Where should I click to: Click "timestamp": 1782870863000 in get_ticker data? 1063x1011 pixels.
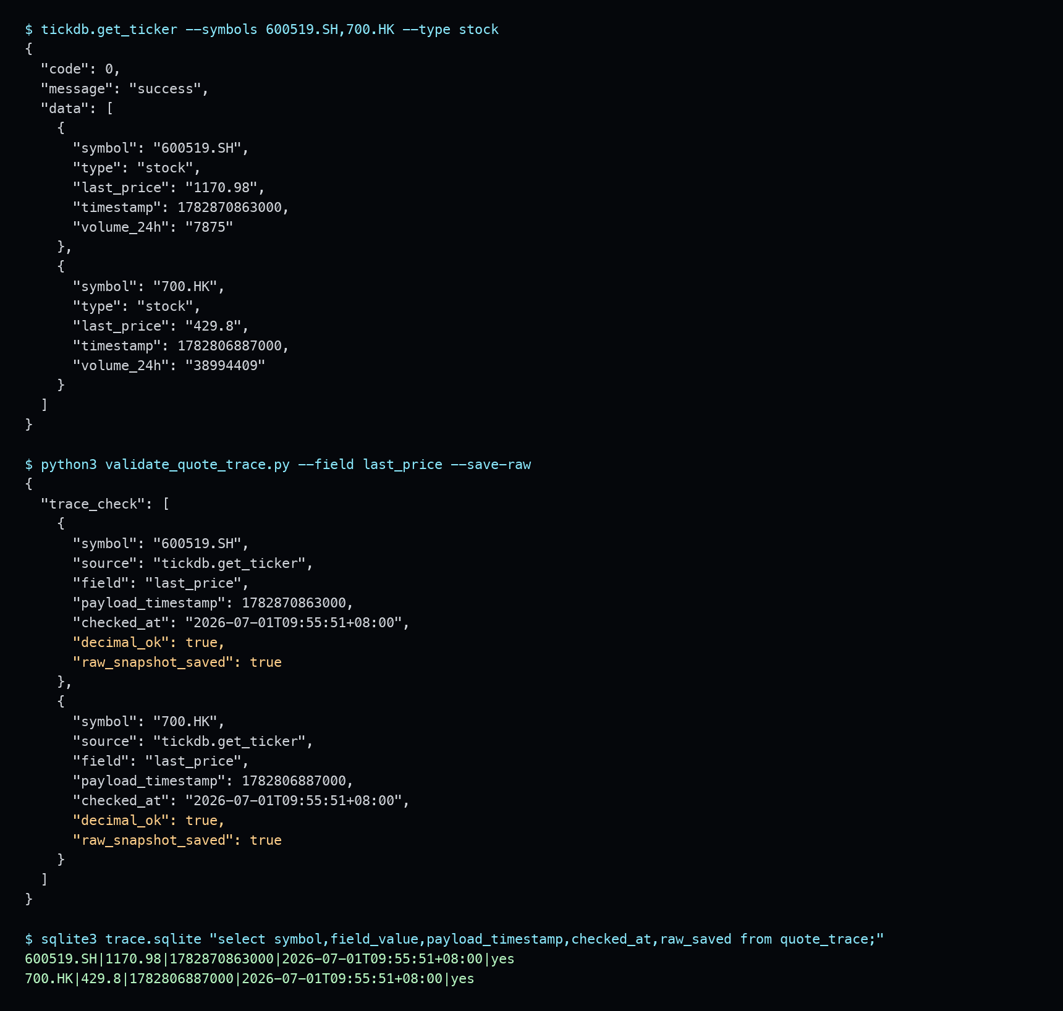[181, 208]
